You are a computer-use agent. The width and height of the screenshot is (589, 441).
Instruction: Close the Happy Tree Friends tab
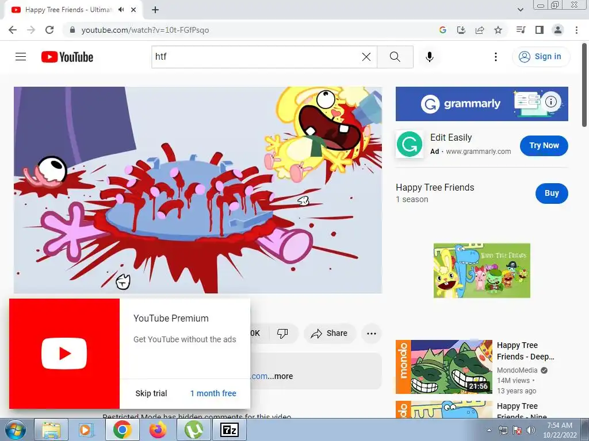pyautogui.click(x=133, y=10)
